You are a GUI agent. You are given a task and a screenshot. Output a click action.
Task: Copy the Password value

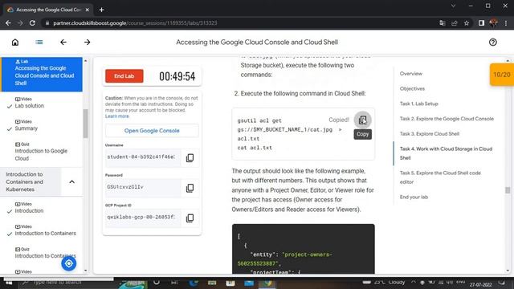click(x=190, y=188)
